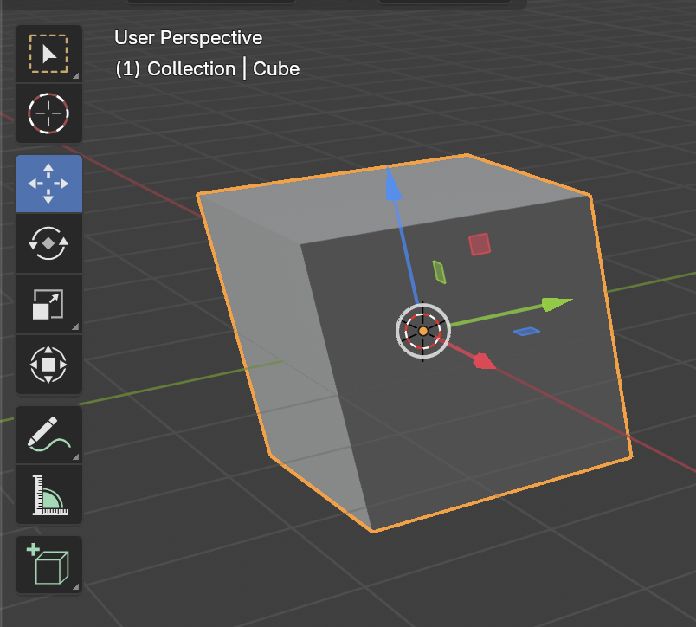Select the Annotate pencil tool
Image resolution: width=696 pixels, height=627 pixels.
[48, 434]
